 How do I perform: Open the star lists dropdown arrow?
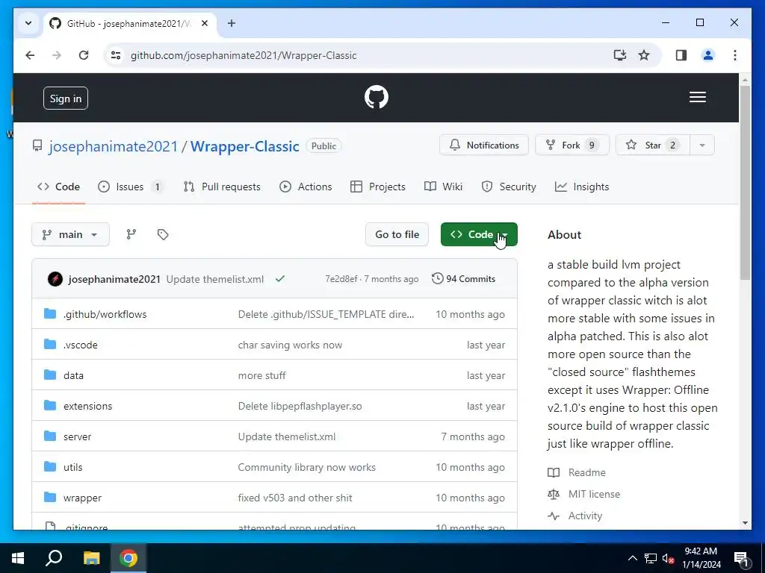tap(702, 145)
